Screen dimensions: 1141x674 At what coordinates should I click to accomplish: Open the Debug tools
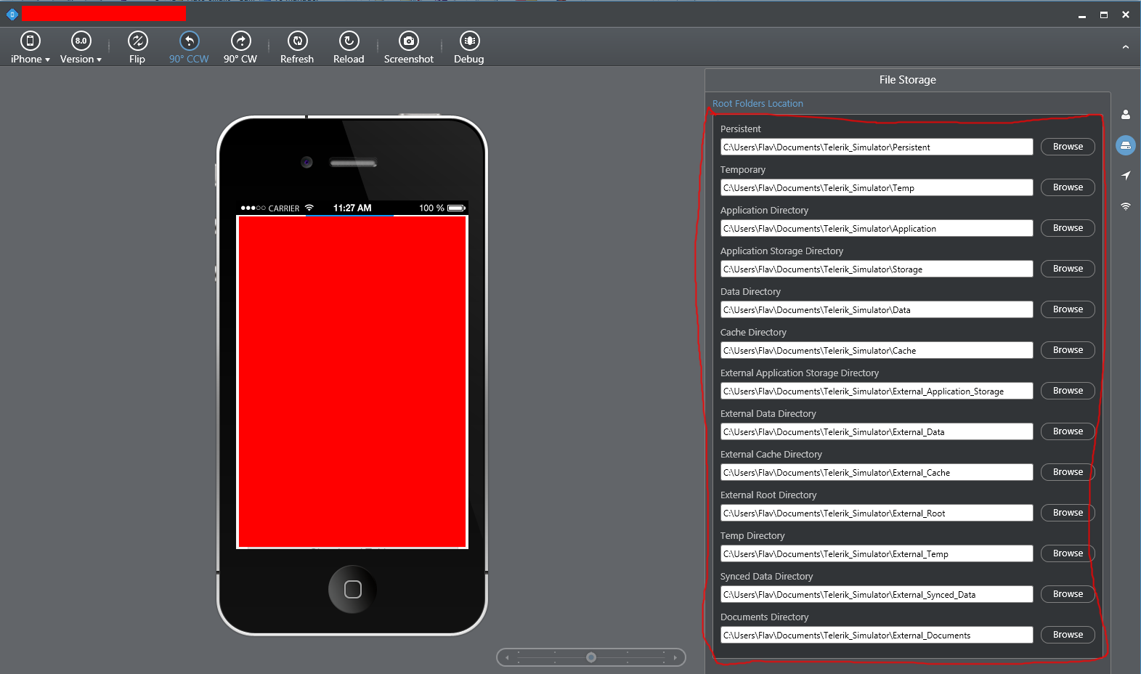tap(469, 48)
